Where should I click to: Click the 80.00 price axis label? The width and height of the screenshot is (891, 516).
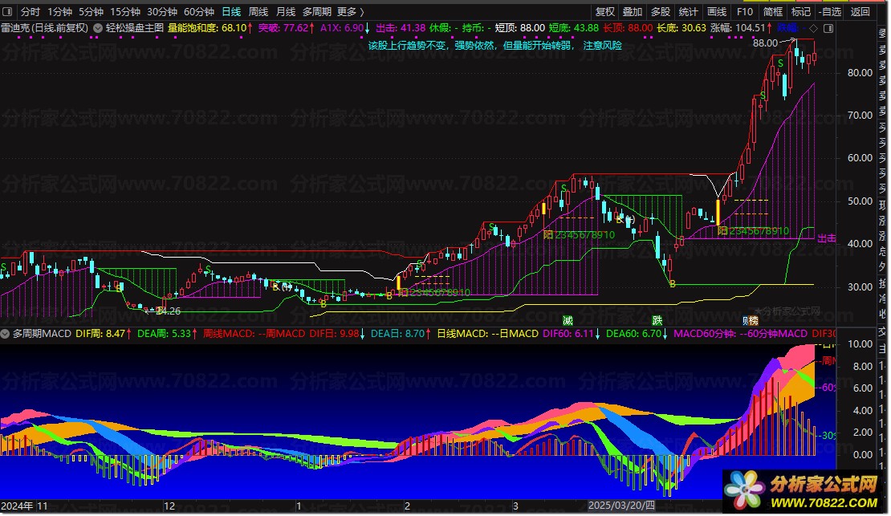point(860,73)
